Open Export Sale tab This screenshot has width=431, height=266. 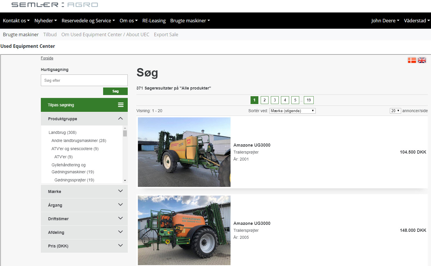click(x=166, y=34)
